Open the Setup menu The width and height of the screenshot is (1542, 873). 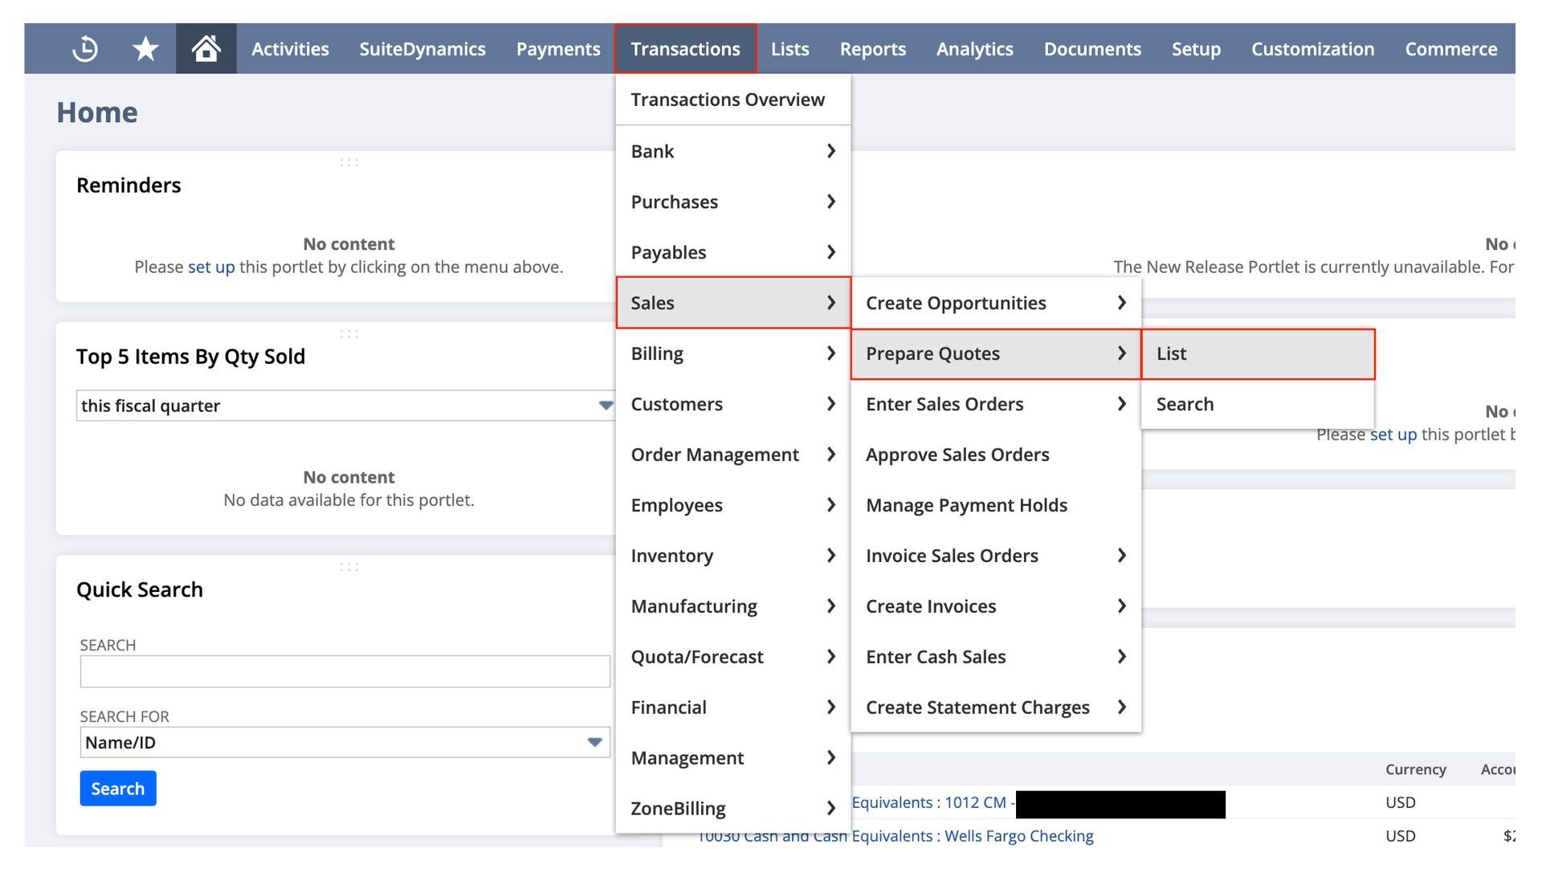(x=1196, y=49)
